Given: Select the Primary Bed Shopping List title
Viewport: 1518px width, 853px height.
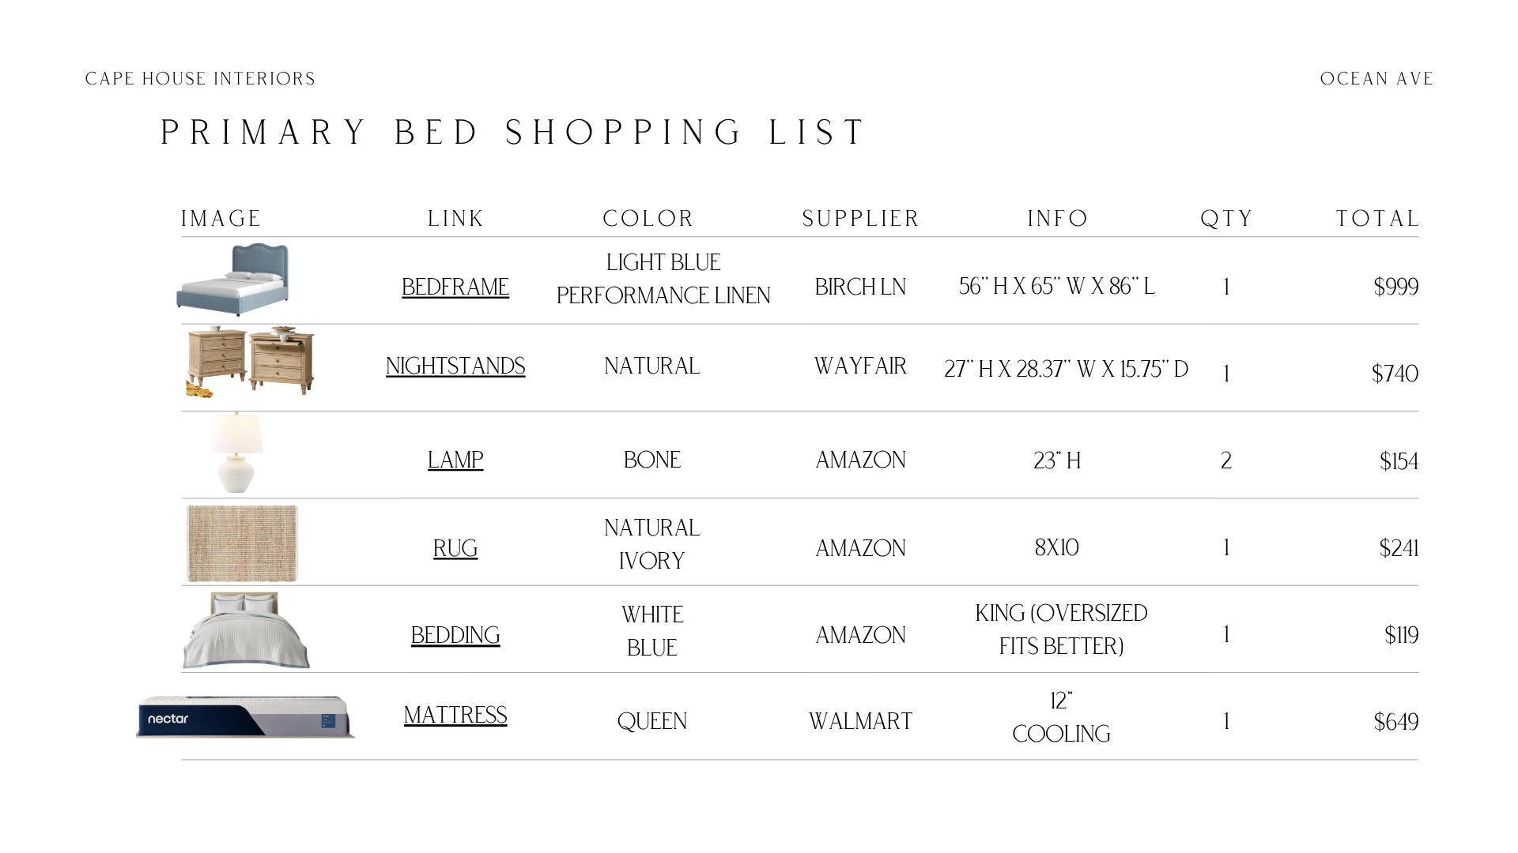Looking at the screenshot, I should [x=514, y=133].
